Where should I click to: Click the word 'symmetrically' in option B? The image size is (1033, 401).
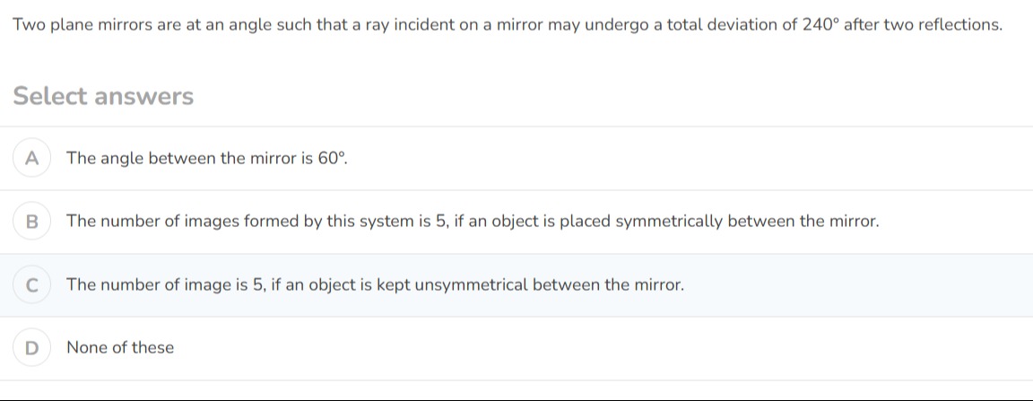[x=669, y=222]
